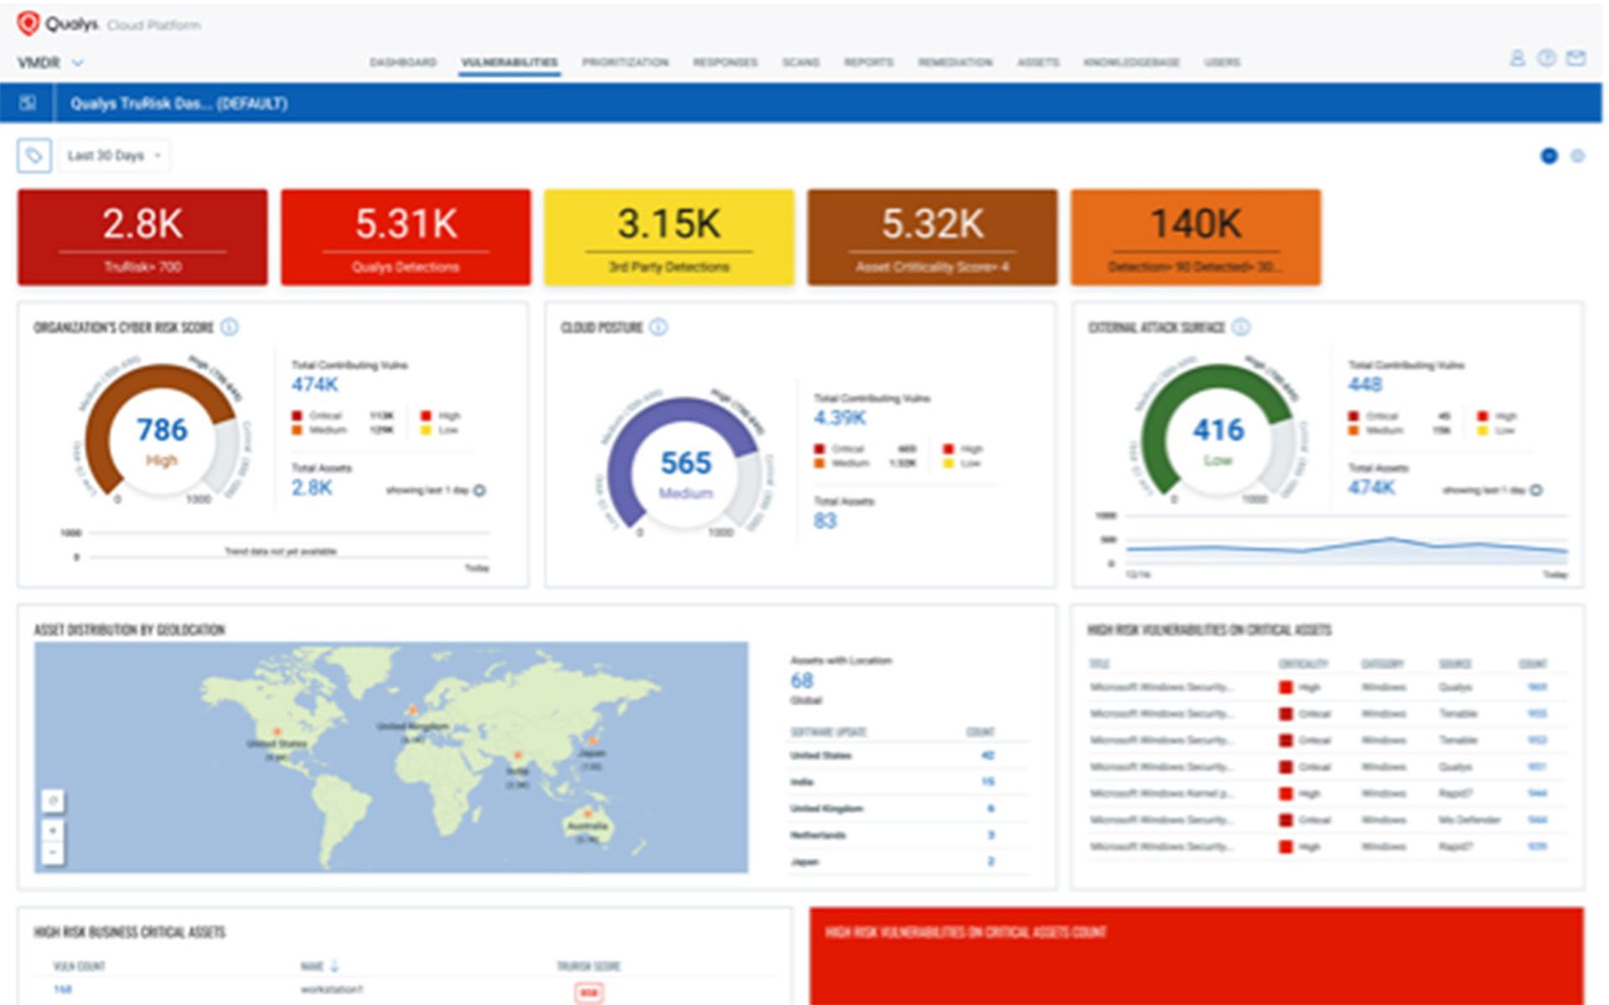
Task: Click the tag filter icon
Action: coord(34,156)
